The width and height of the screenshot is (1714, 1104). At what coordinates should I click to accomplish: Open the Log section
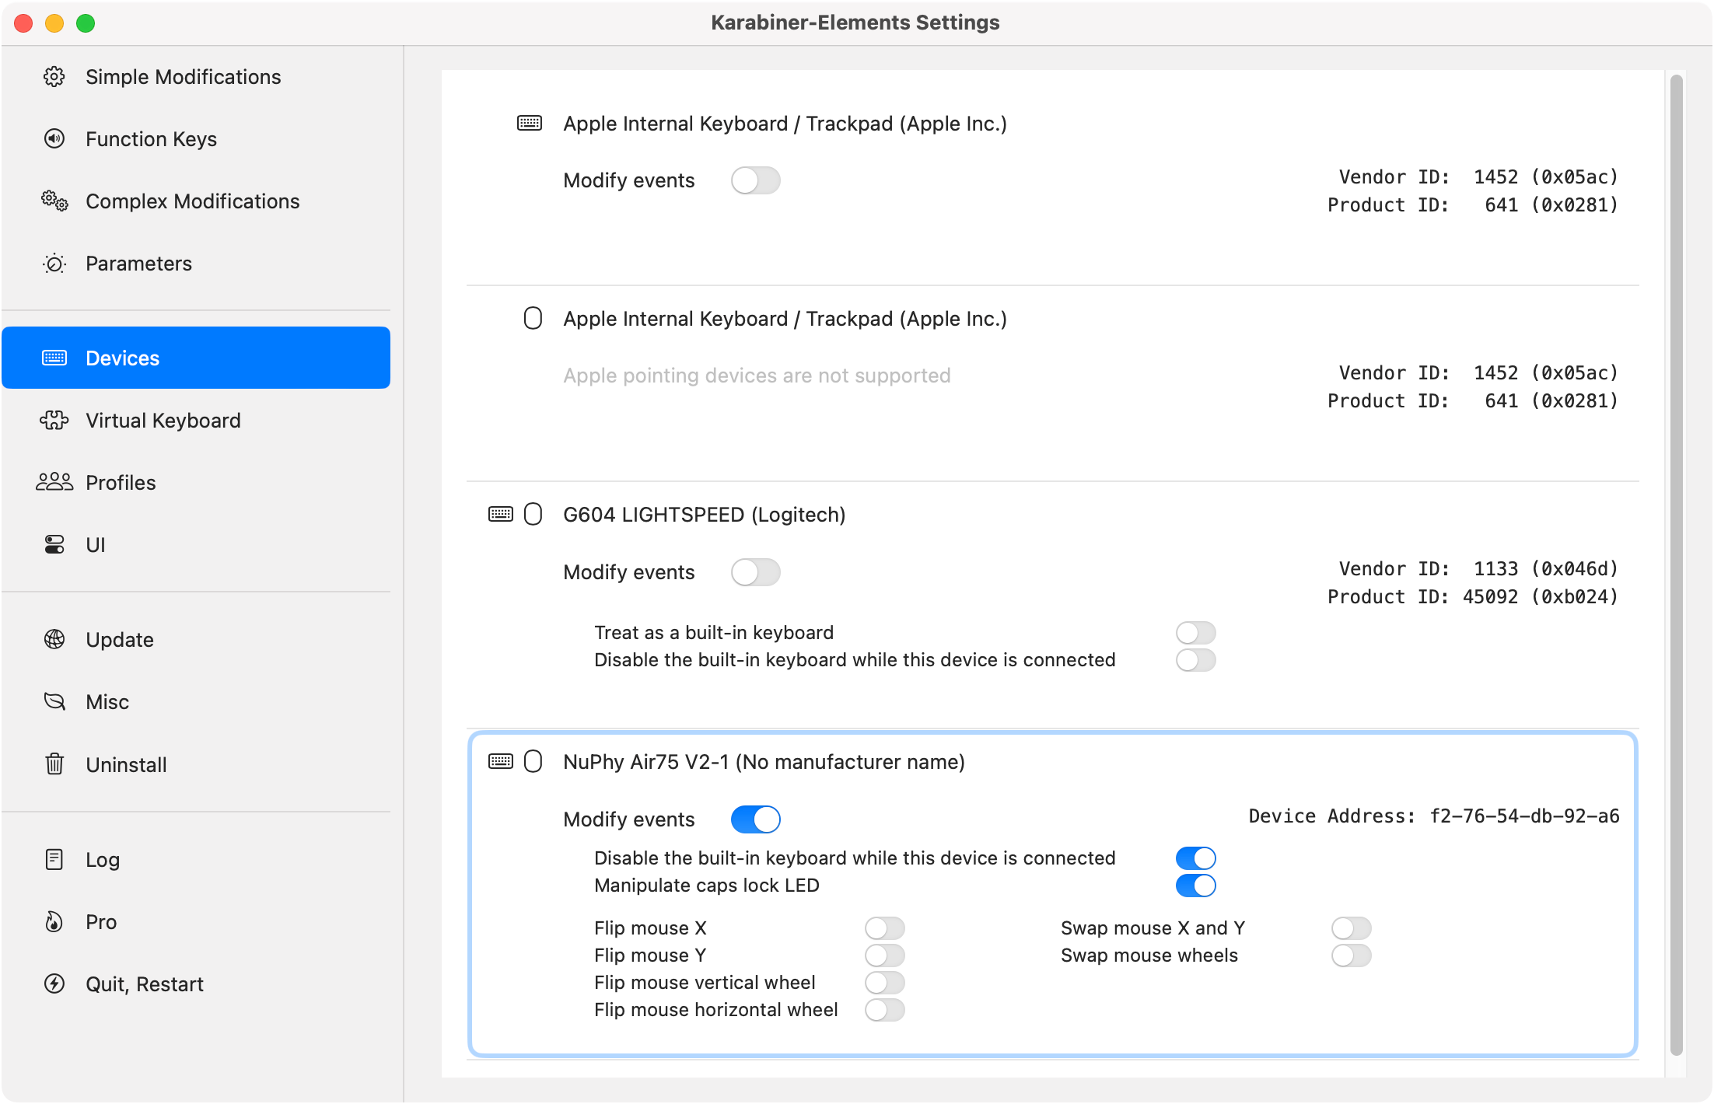(x=103, y=860)
